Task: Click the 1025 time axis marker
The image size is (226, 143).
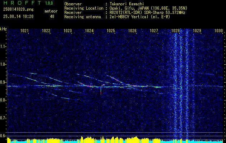Action: point(111,30)
